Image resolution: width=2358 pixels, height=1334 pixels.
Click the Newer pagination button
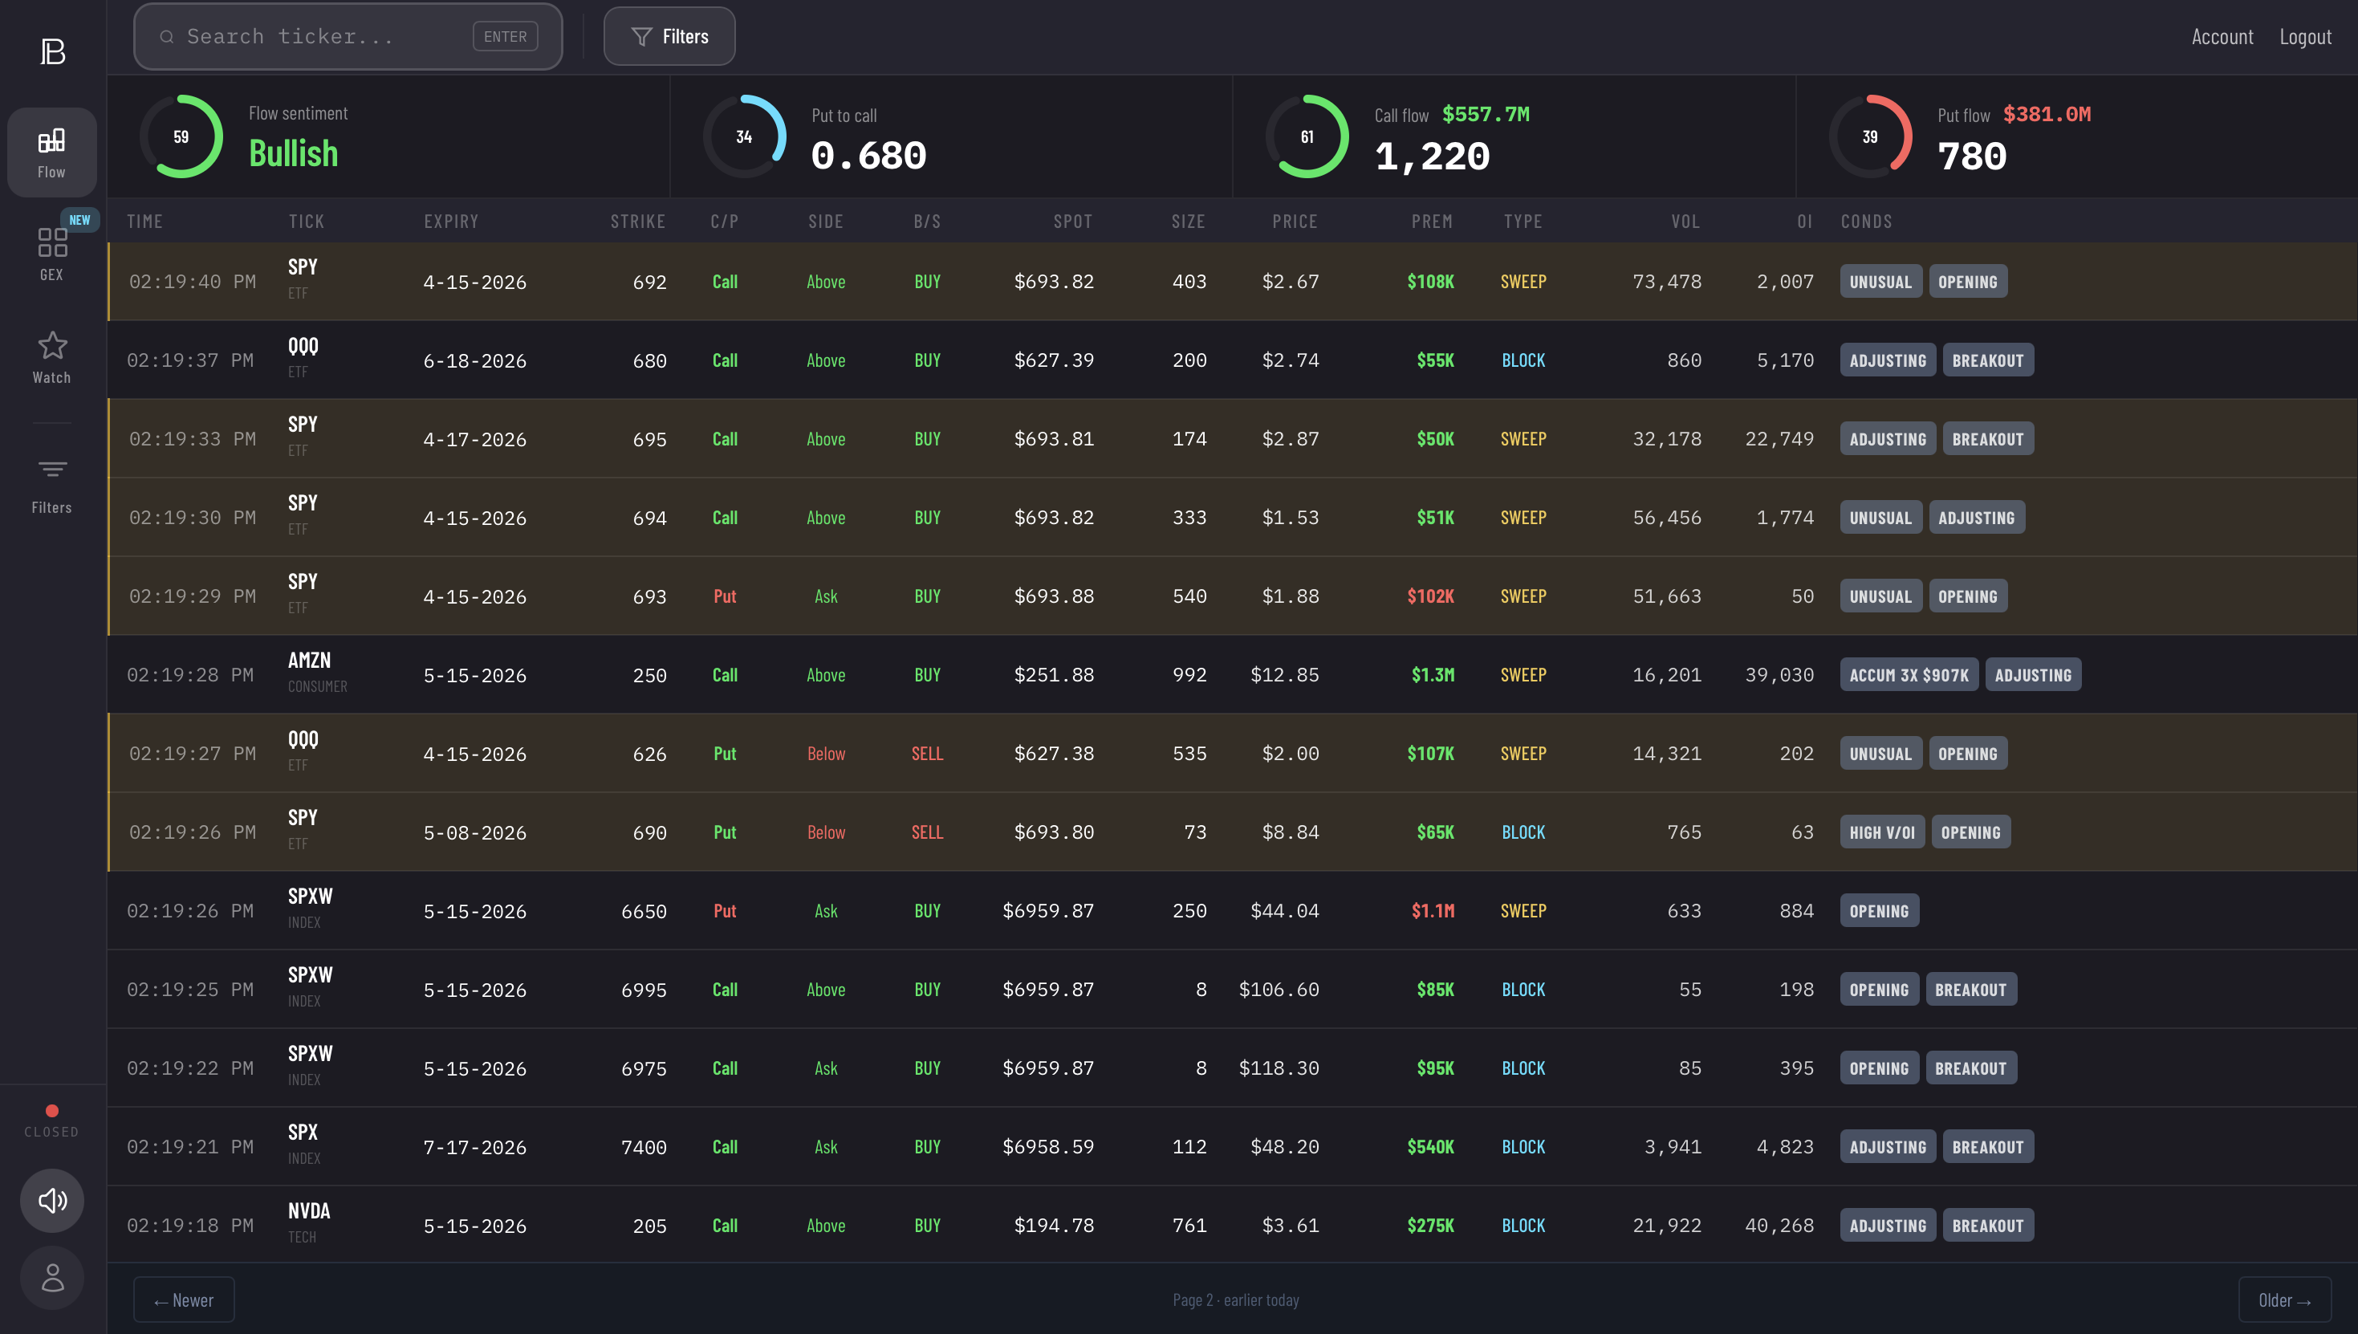tap(183, 1299)
